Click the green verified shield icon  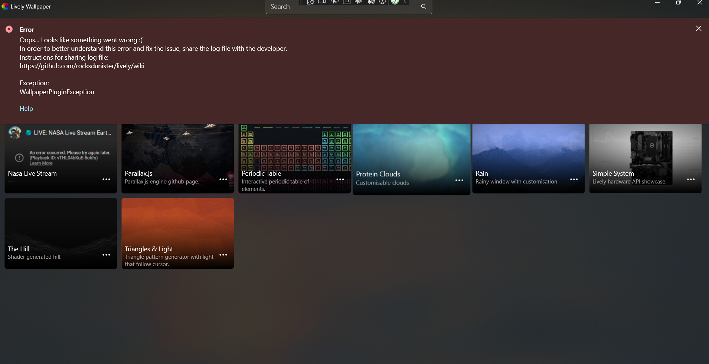click(x=395, y=2)
